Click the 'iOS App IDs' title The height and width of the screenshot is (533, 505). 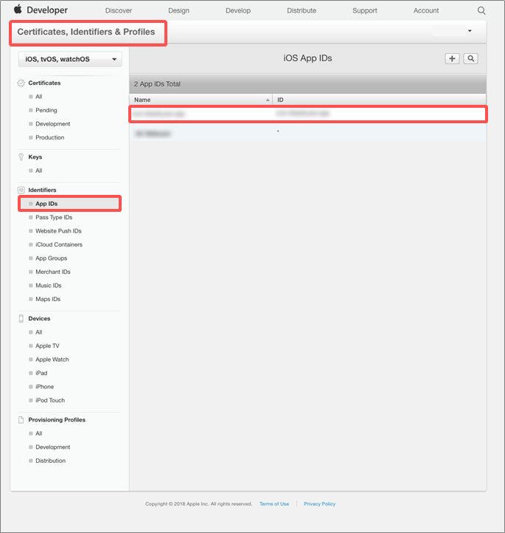(x=307, y=58)
